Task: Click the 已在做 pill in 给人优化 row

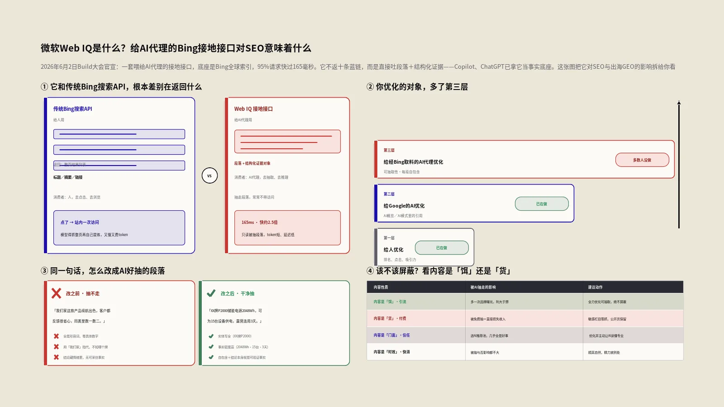Action: pyautogui.click(x=442, y=247)
